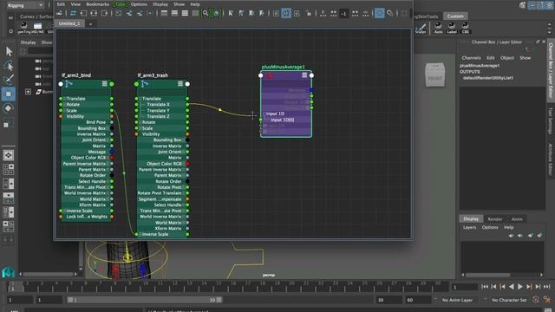Switch to Display layer tab
555x312 pixels.
click(471, 219)
